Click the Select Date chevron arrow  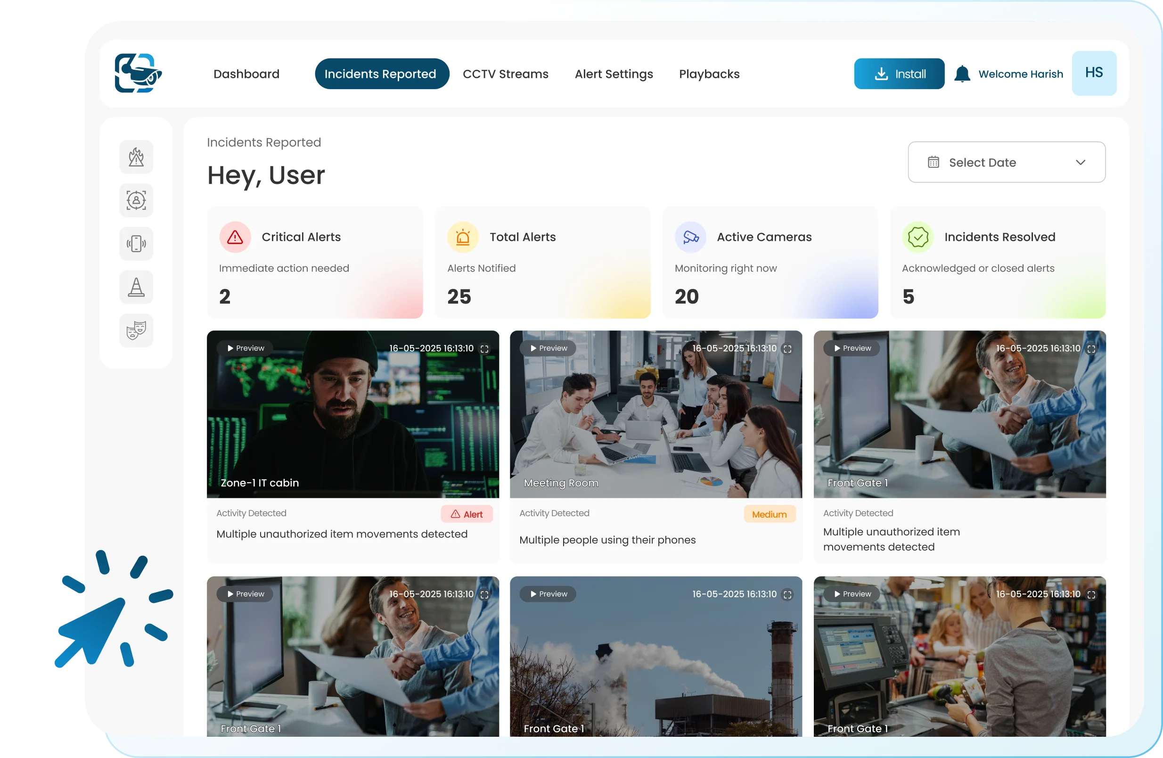1081,162
